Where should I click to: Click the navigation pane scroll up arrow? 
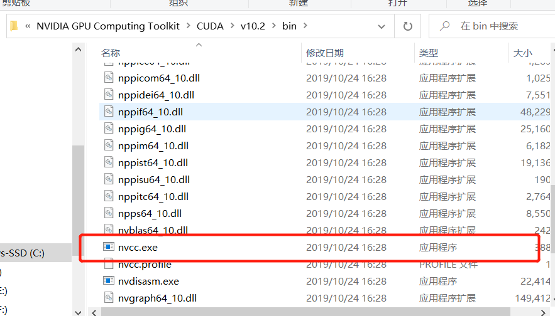[78, 50]
